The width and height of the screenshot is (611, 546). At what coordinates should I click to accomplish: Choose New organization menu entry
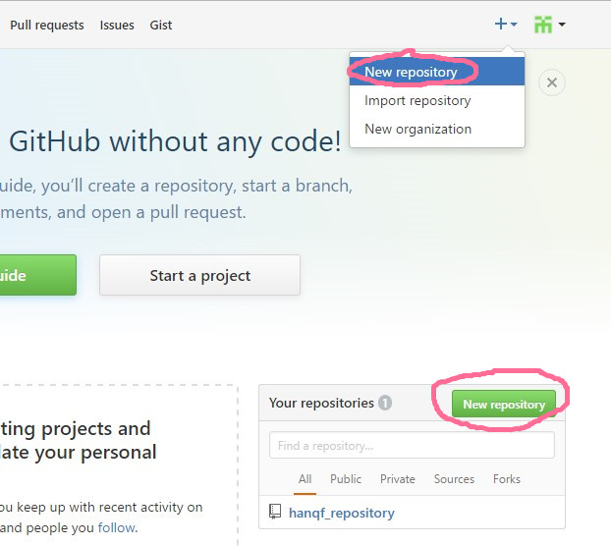coord(437,129)
